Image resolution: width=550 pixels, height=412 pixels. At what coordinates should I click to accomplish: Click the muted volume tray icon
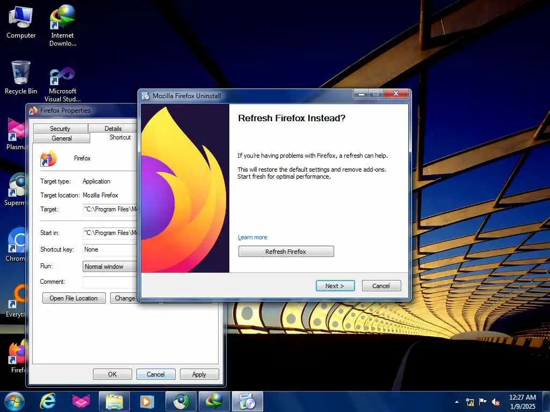pos(495,402)
